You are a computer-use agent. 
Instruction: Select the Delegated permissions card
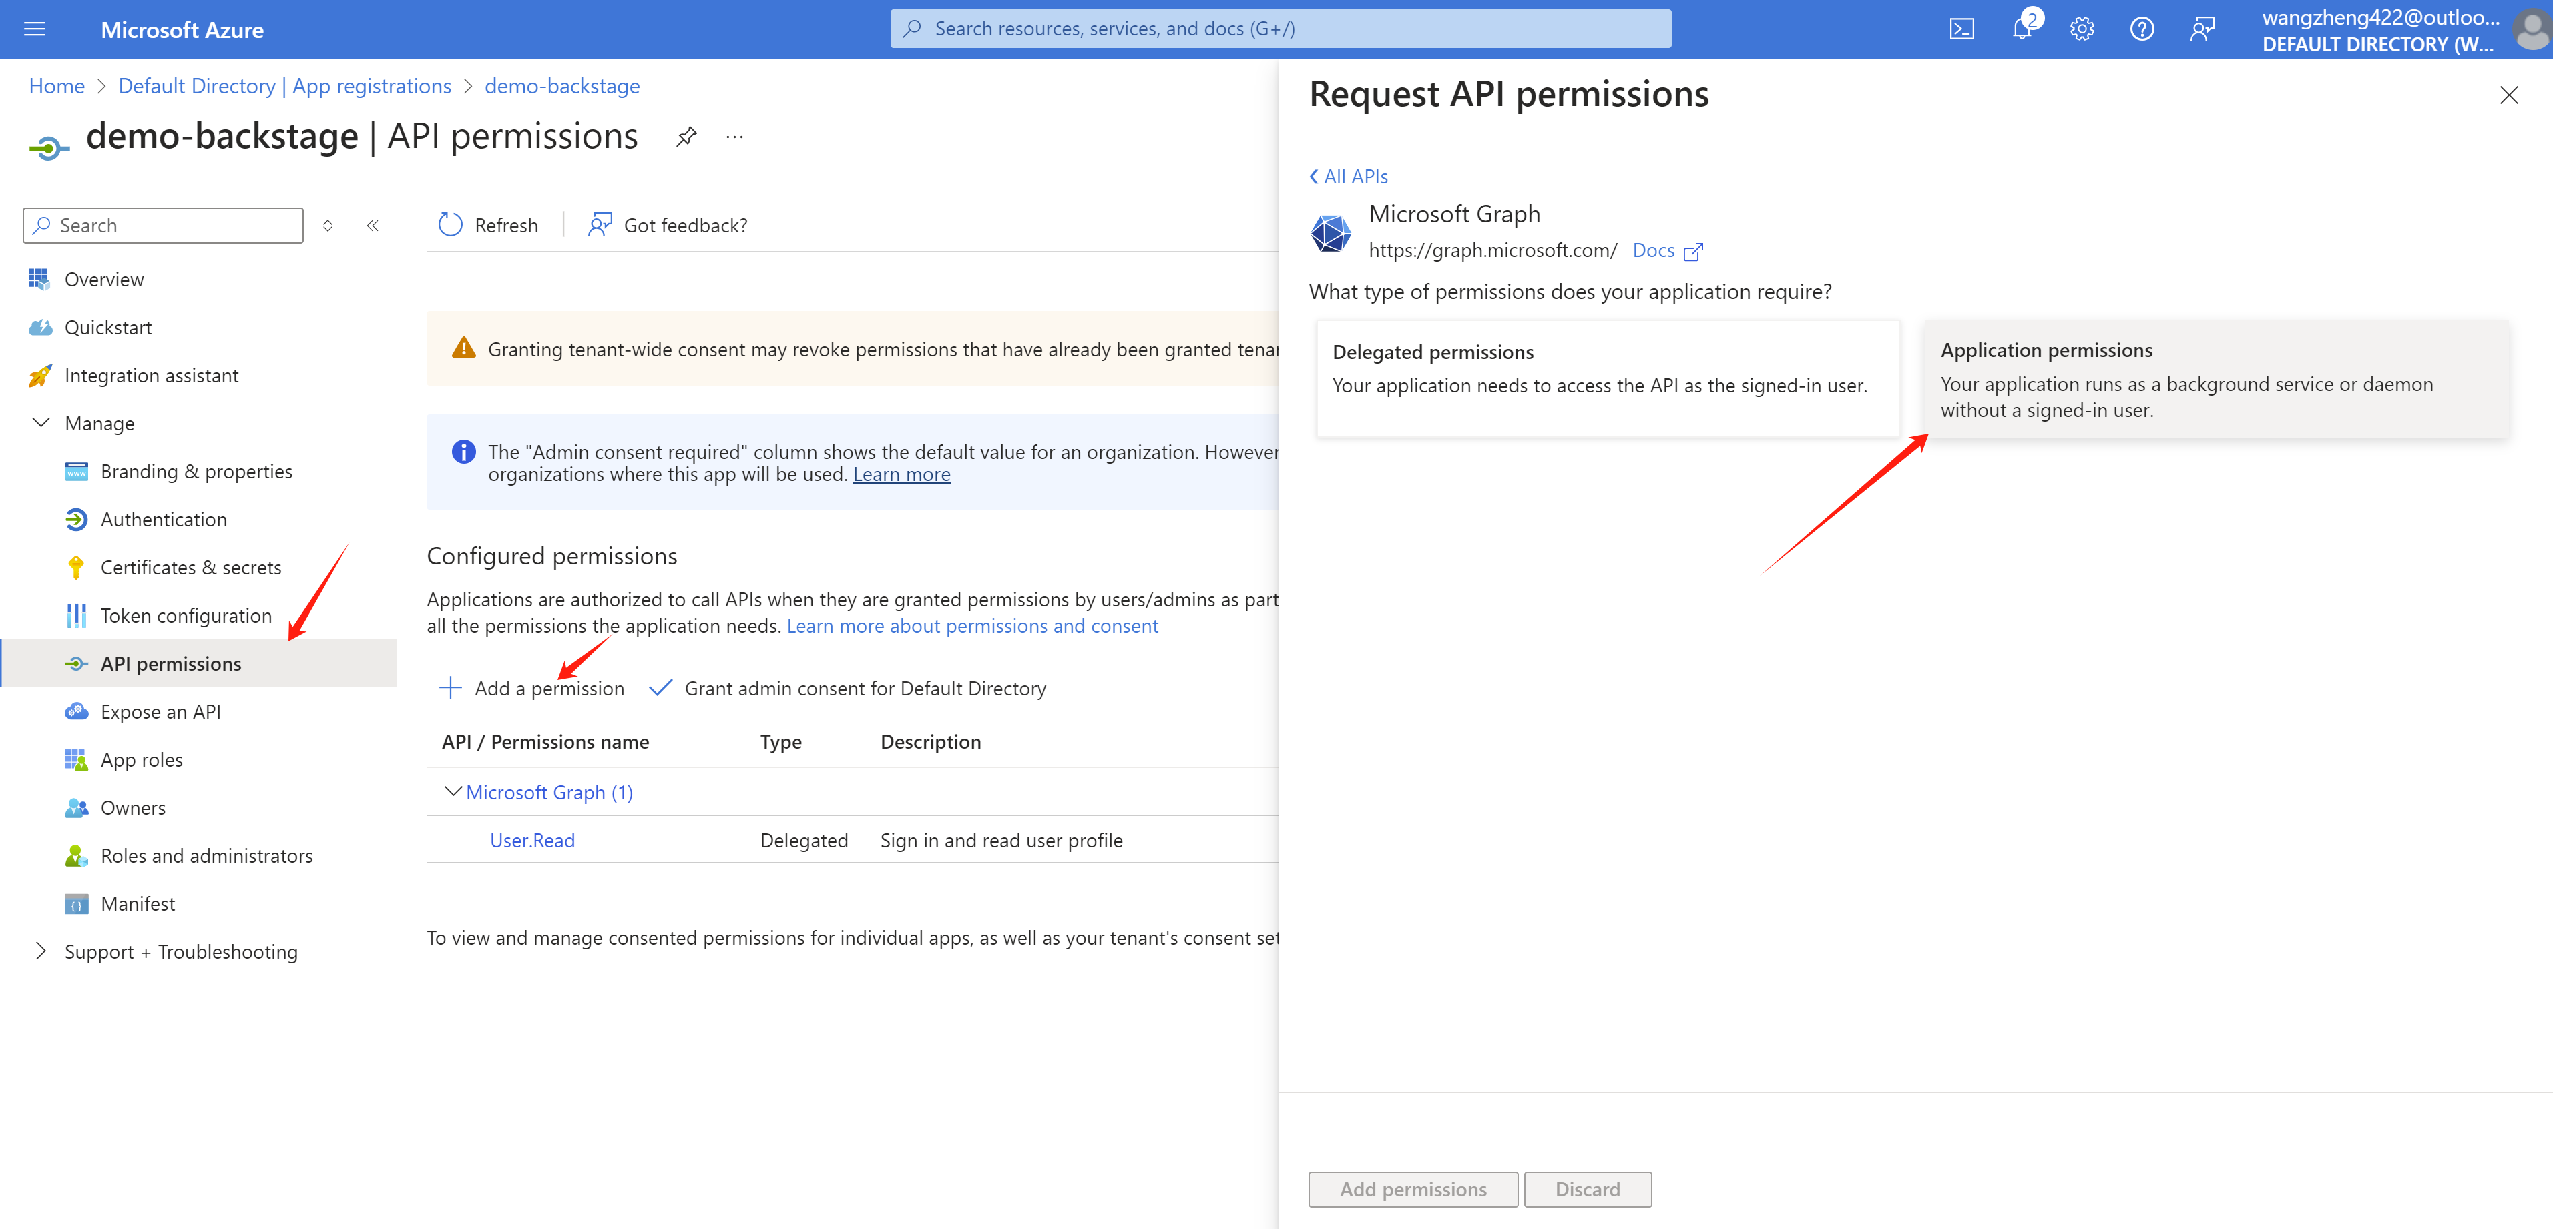tap(1606, 378)
